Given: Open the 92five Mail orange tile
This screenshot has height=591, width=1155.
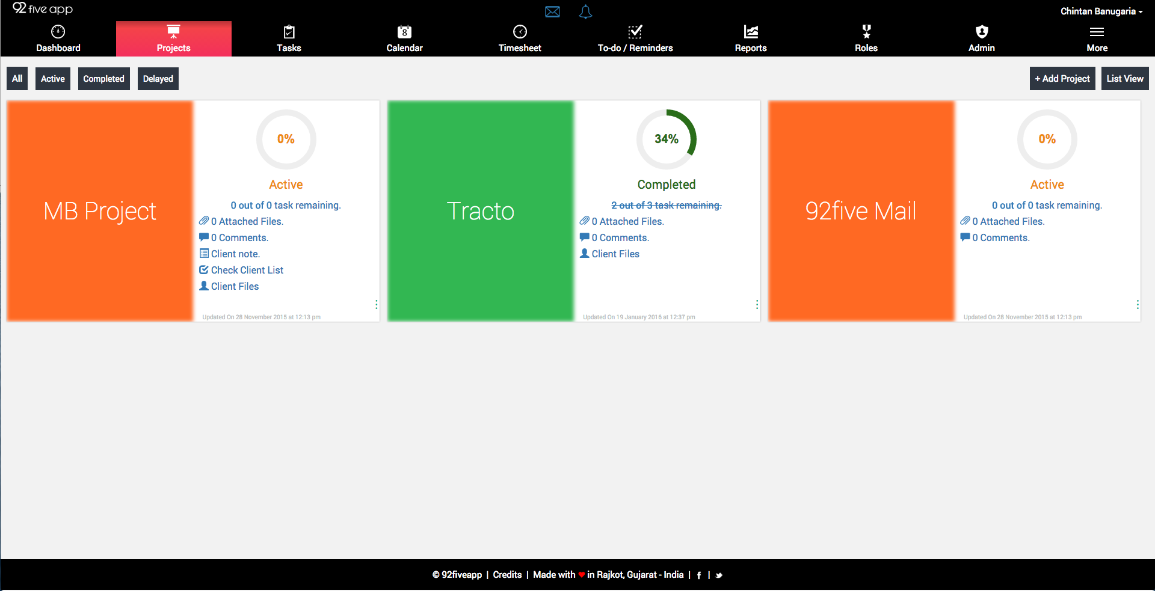Looking at the screenshot, I should [861, 211].
